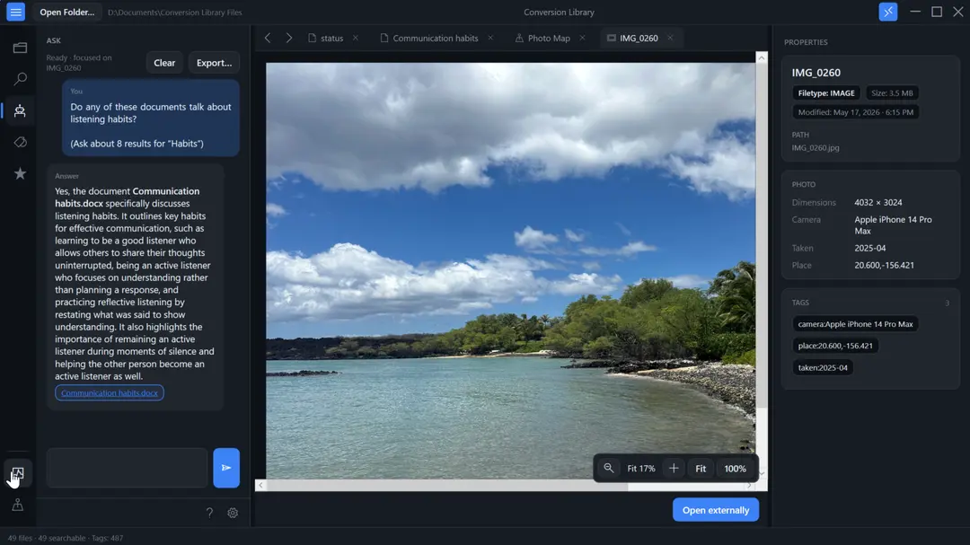
Task: Zoom in with the plus icon
Action: click(674, 469)
